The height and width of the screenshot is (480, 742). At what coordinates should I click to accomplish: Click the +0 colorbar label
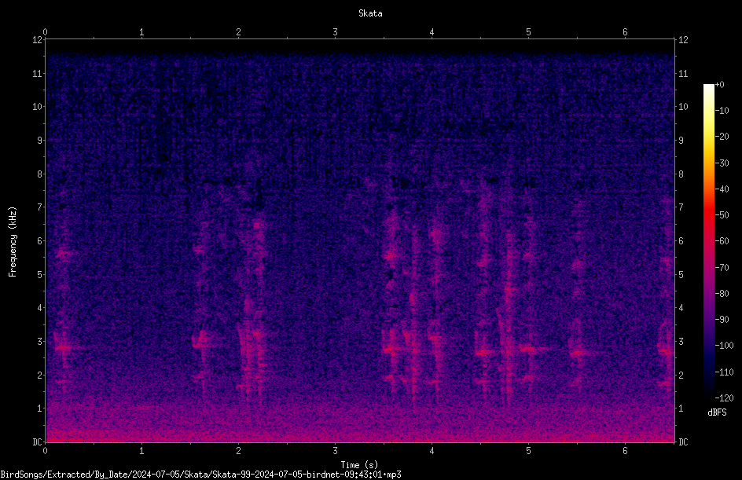coord(719,85)
